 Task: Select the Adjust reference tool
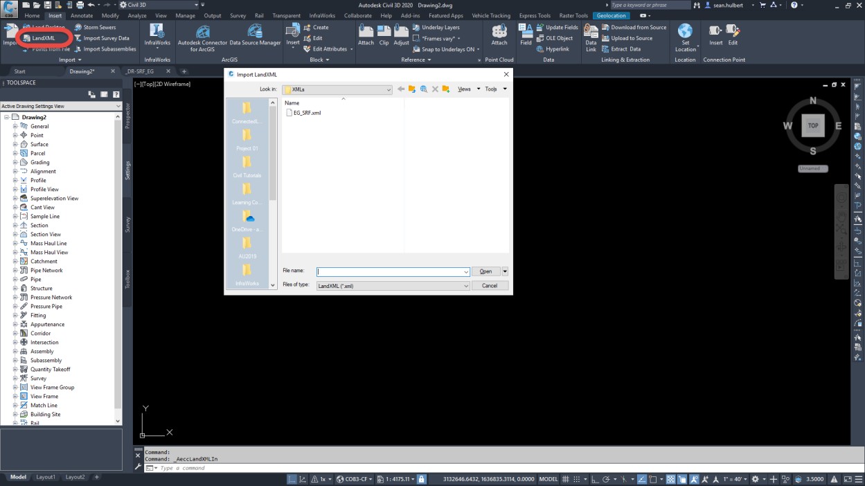(x=402, y=36)
